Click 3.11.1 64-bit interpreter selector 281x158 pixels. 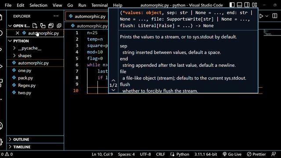tap(206, 154)
